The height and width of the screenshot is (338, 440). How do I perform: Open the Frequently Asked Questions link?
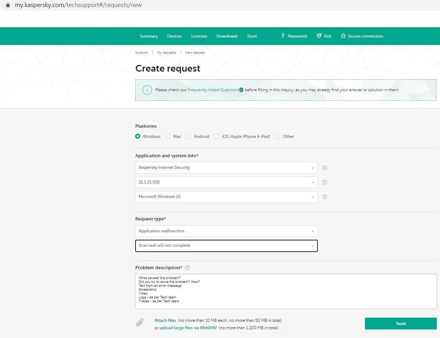(x=213, y=90)
